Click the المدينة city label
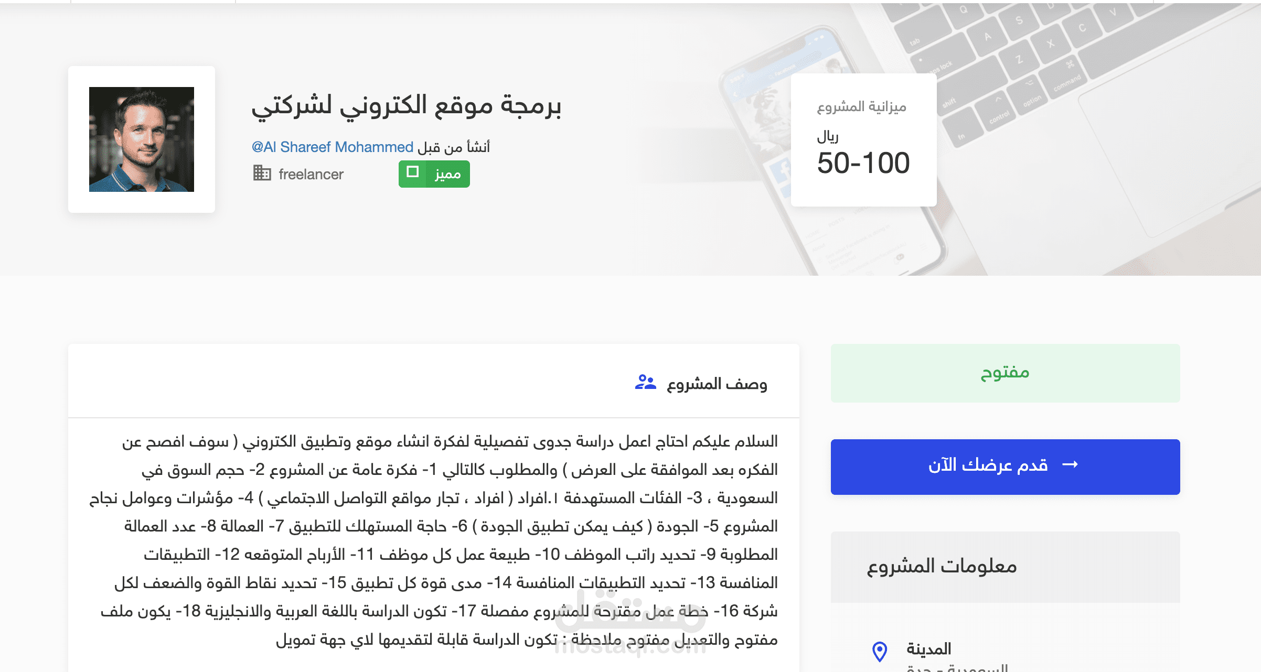 928,649
